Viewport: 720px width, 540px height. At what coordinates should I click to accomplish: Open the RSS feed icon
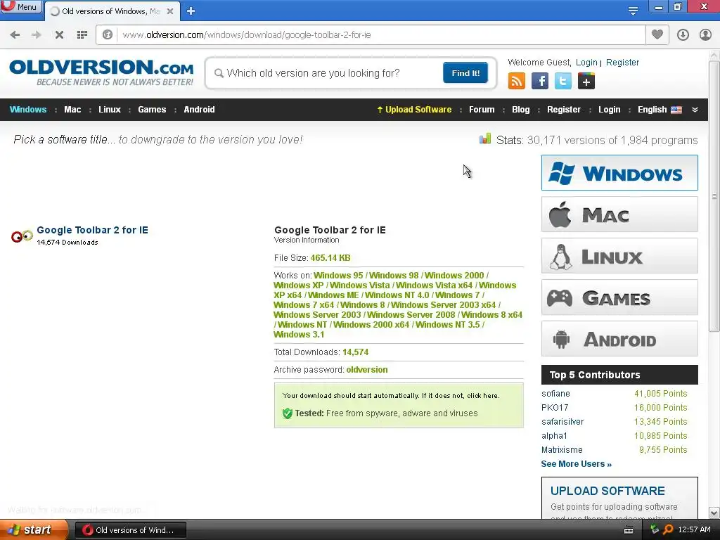click(517, 82)
